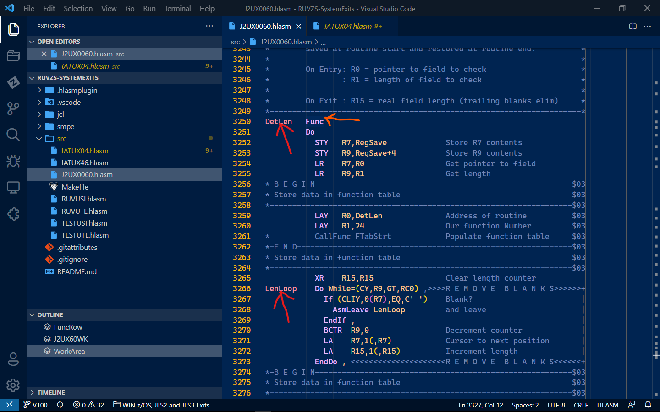Viewport: 660px width, 412px height.
Task: Click the feedback icon in status bar
Action: tap(632, 405)
